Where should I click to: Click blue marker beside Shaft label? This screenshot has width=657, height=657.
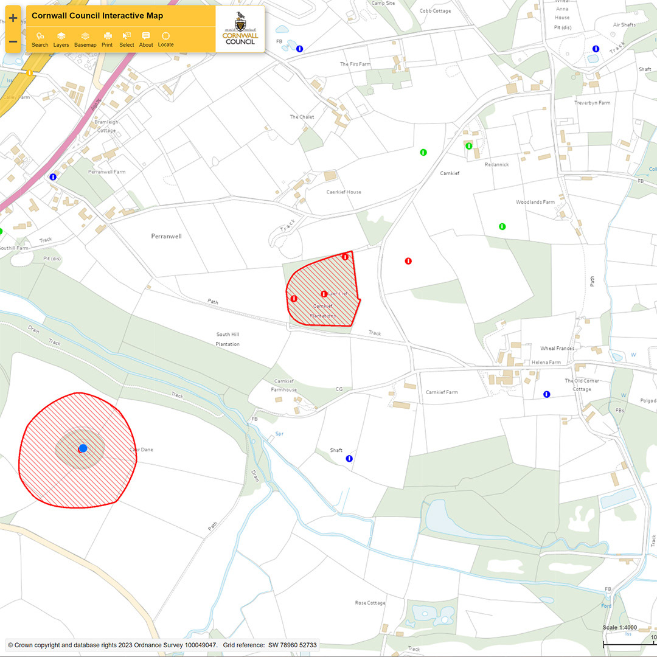click(x=349, y=459)
